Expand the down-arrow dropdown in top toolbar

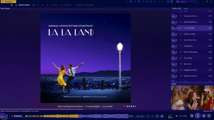pos(159,1)
